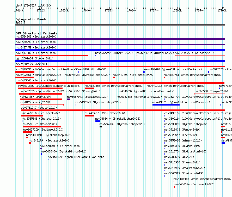Open dgv7468n100 (Coe2014) variant

point(32,64)
